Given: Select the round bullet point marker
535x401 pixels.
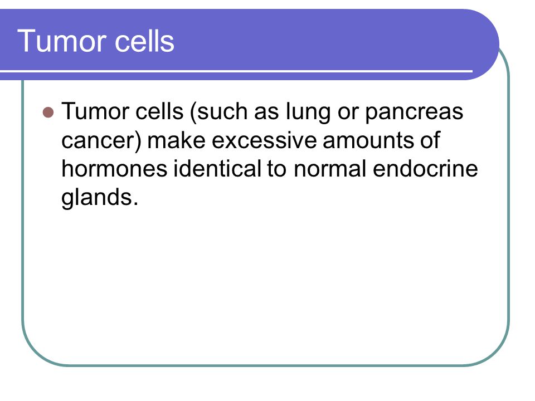Looking at the screenshot, I should [x=48, y=113].
